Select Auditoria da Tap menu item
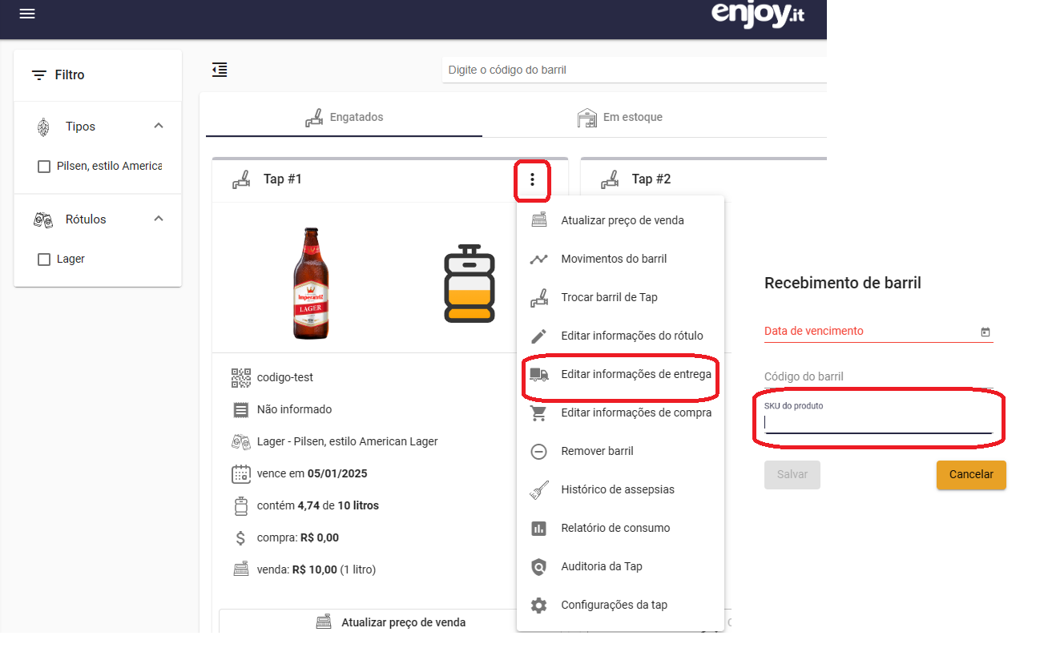The height and width of the screenshot is (664, 1048). tap(620, 566)
